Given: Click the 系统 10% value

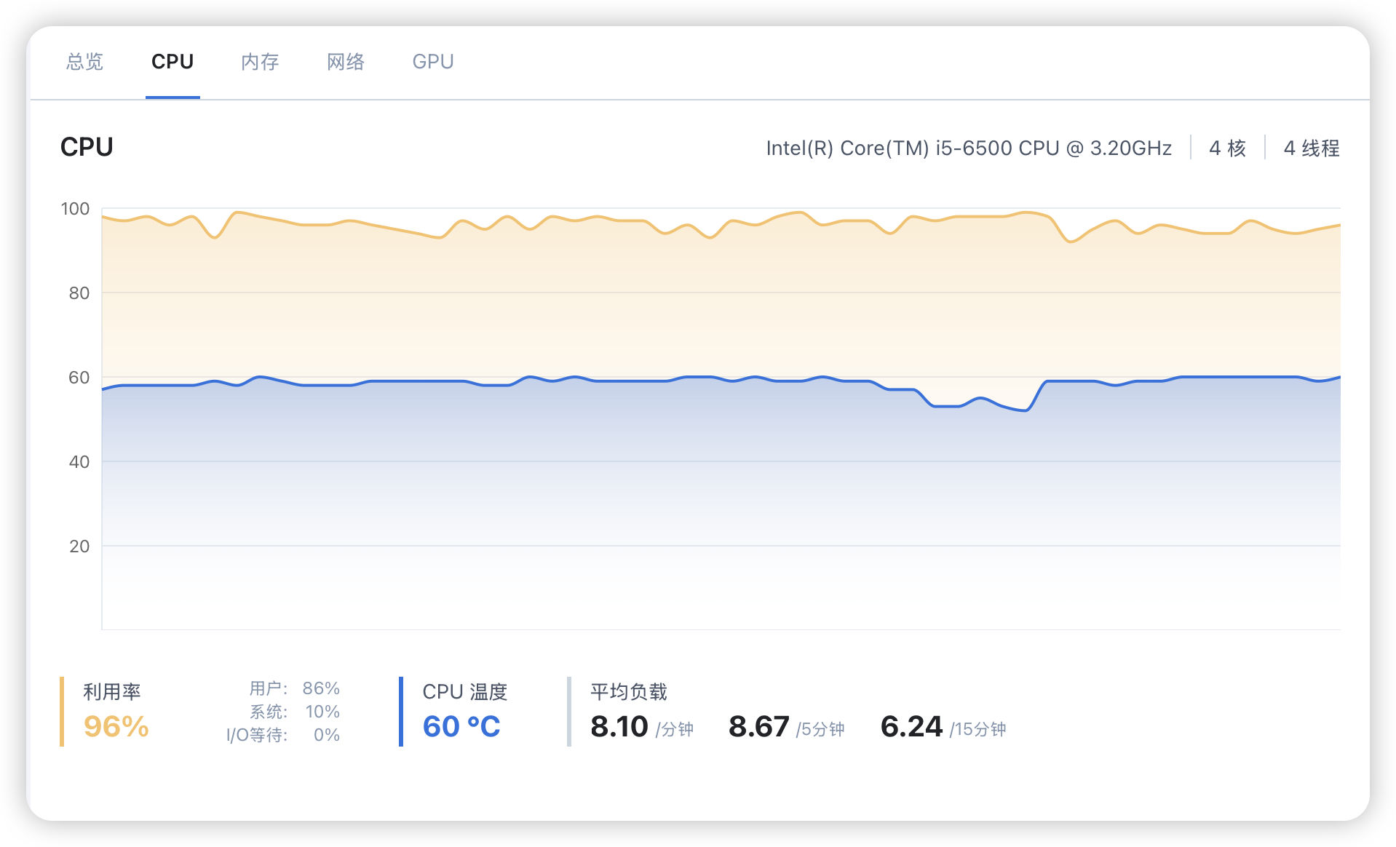Looking at the screenshot, I should (x=322, y=712).
